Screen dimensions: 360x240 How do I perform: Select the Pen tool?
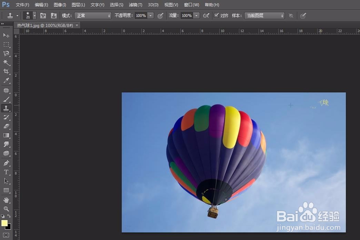coord(6,163)
